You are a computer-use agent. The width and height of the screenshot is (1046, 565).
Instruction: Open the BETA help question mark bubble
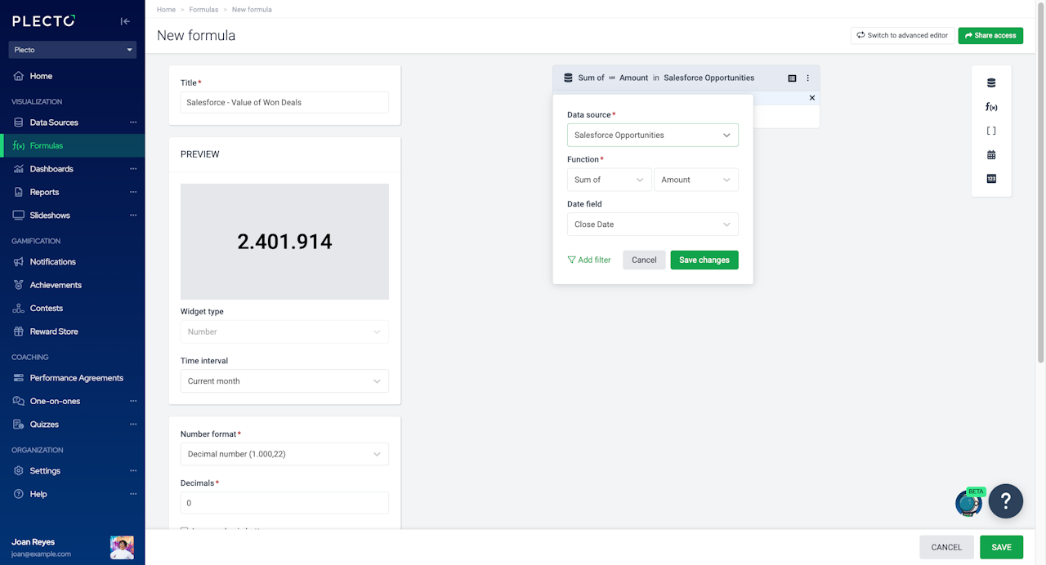pyautogui.click(x=1005, y=501)
